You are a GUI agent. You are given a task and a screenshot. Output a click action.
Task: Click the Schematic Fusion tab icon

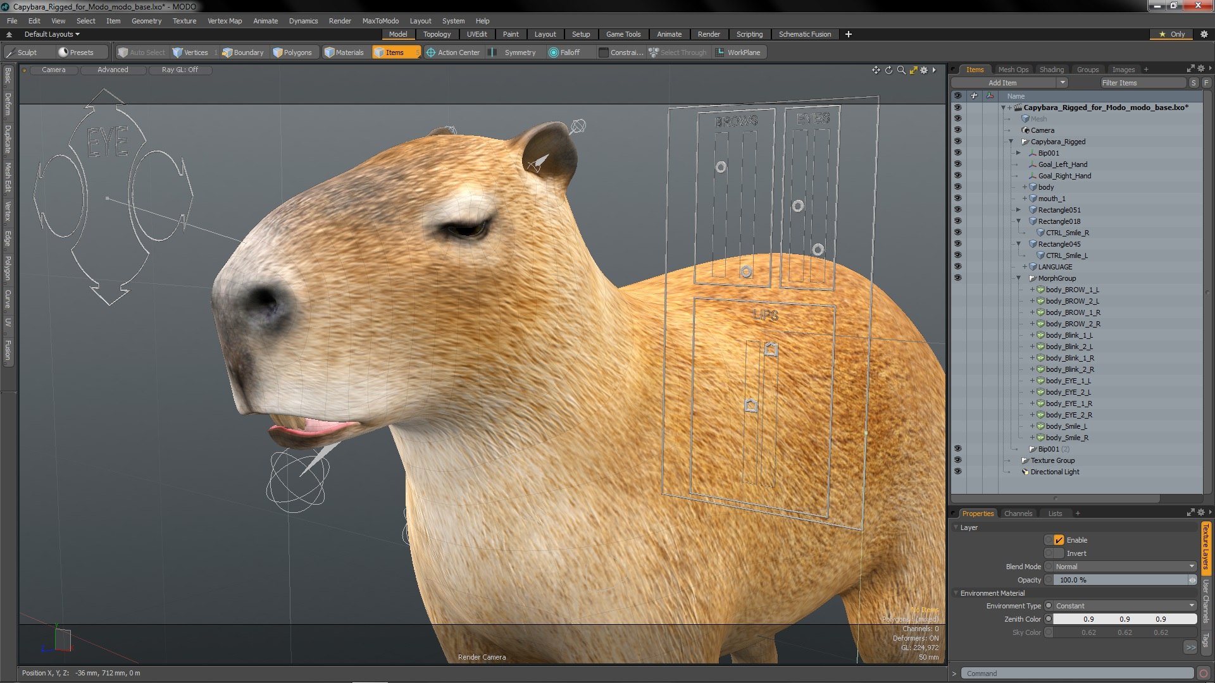[x=804, y=34]
